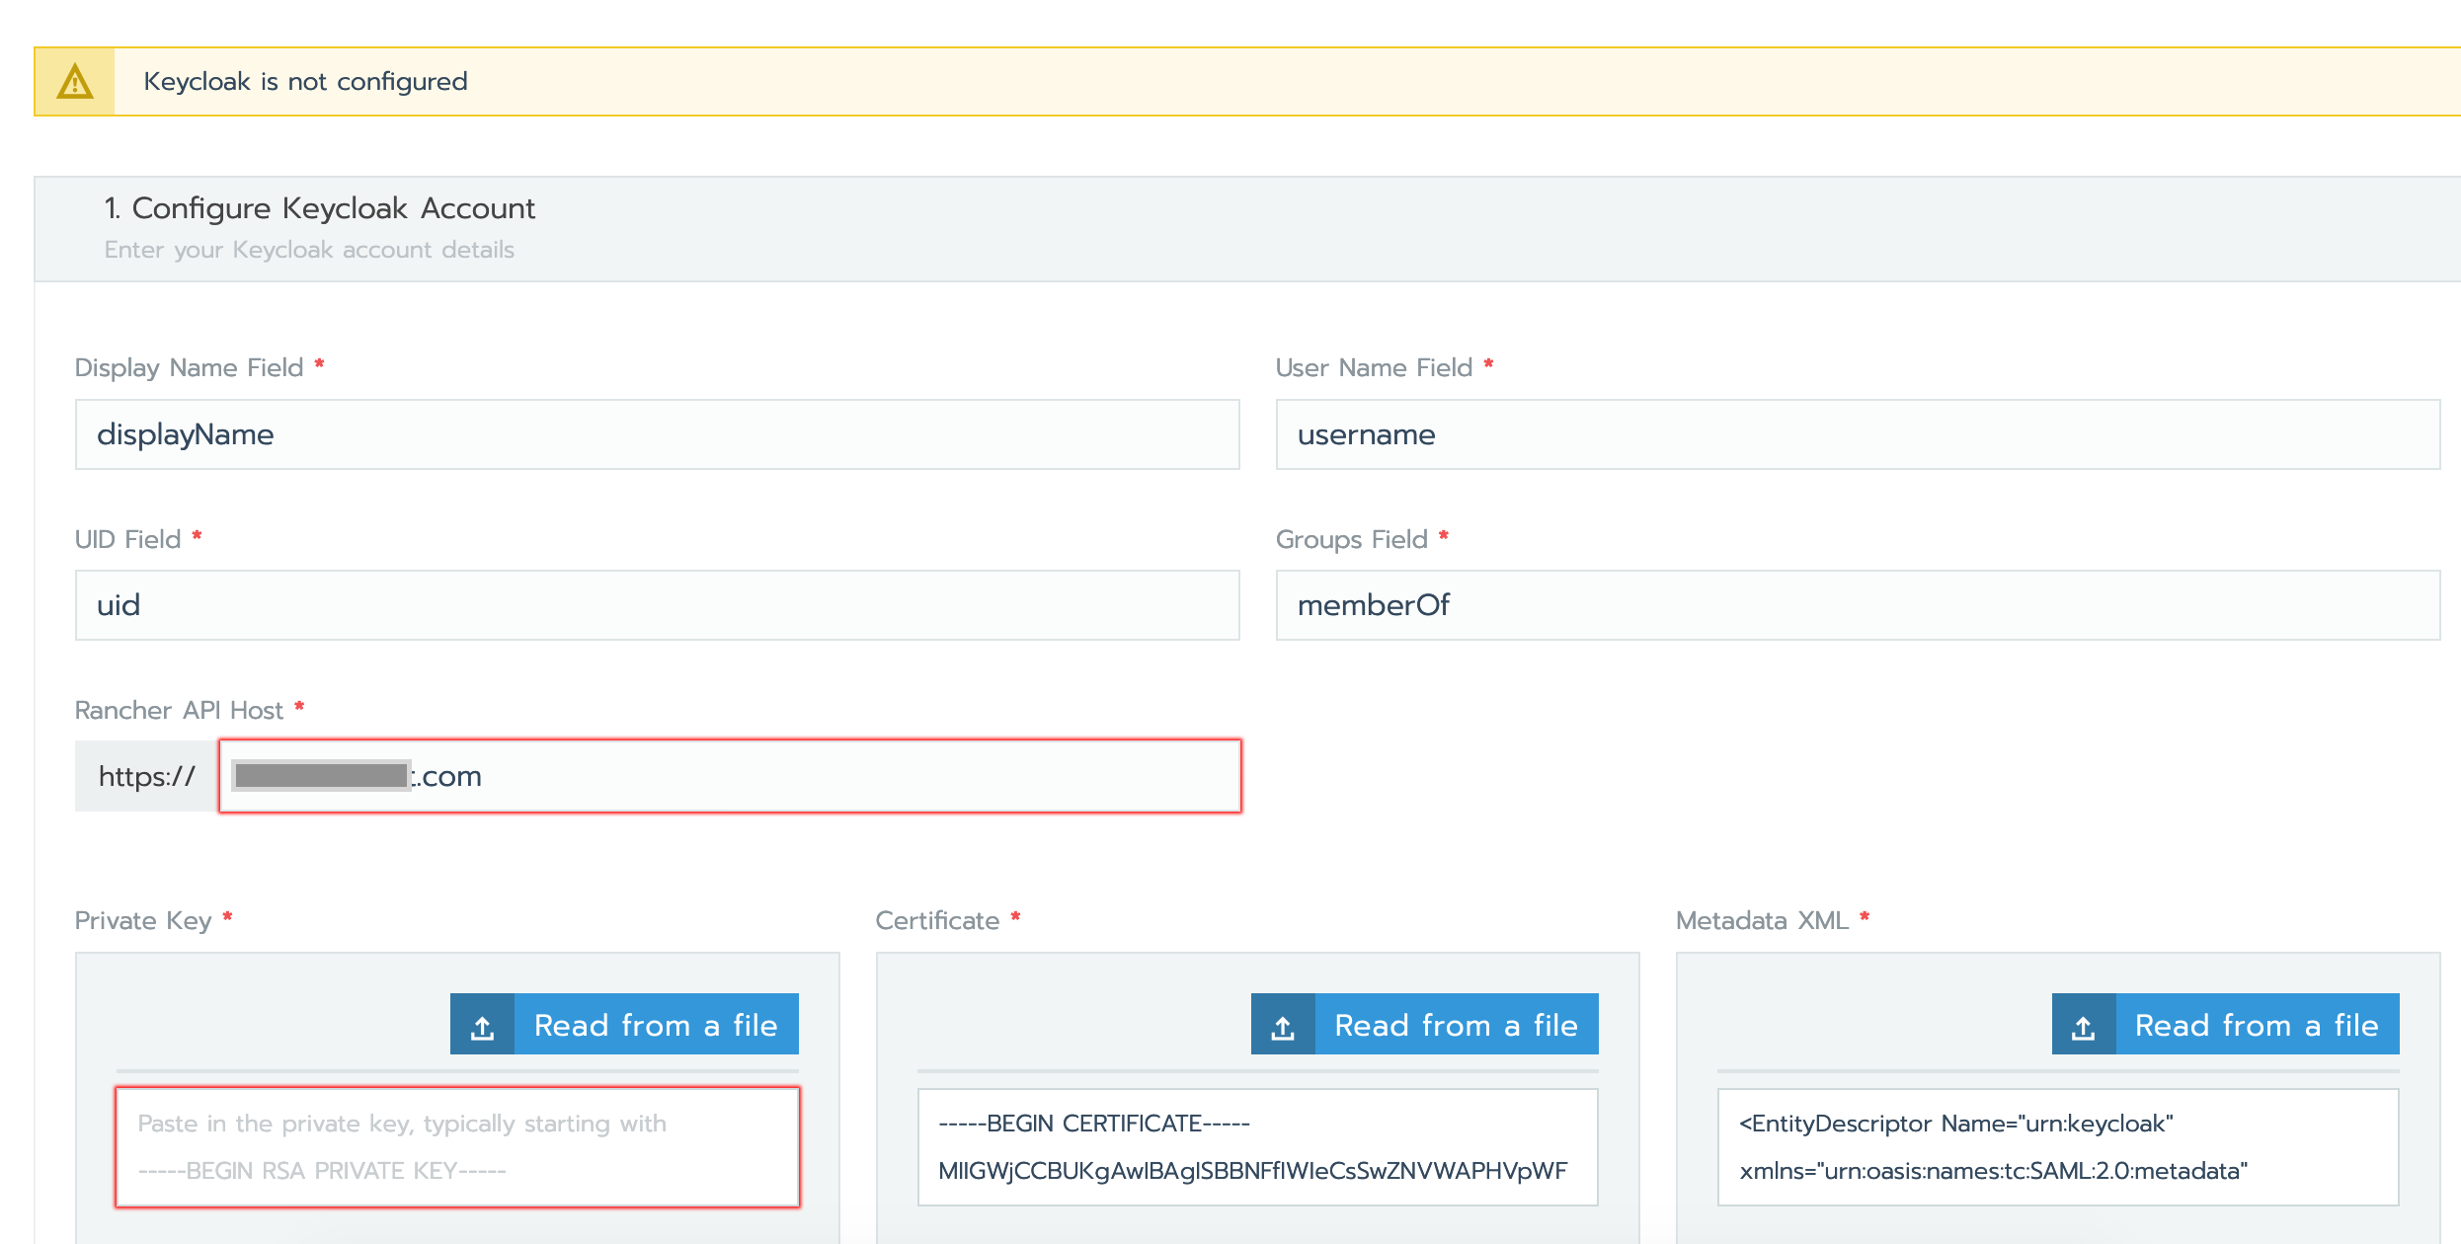Click the certificate text area
The width and height of the screenshot is (2461, 1244).
(1257, 1147)
